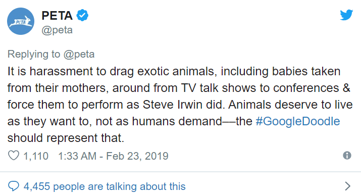Click the 'from their mothers' tweet line
Screen dimensions: 361x194
pyautogui.click(x=179, y=88)
